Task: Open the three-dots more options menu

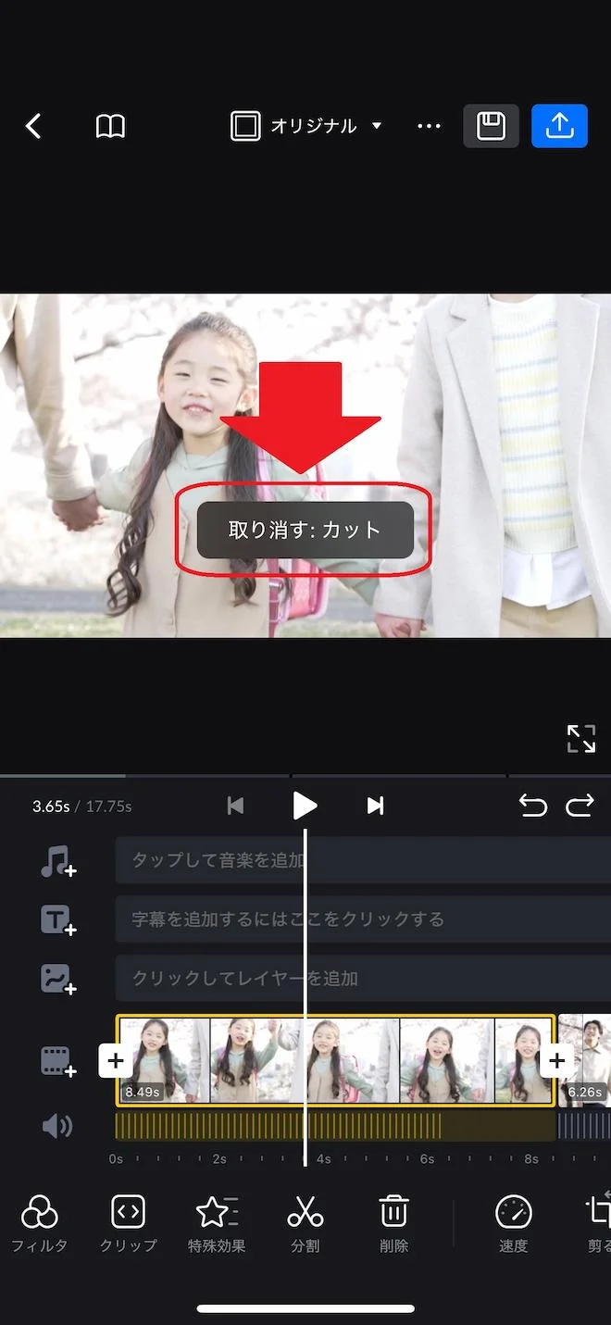Action: 429,126
